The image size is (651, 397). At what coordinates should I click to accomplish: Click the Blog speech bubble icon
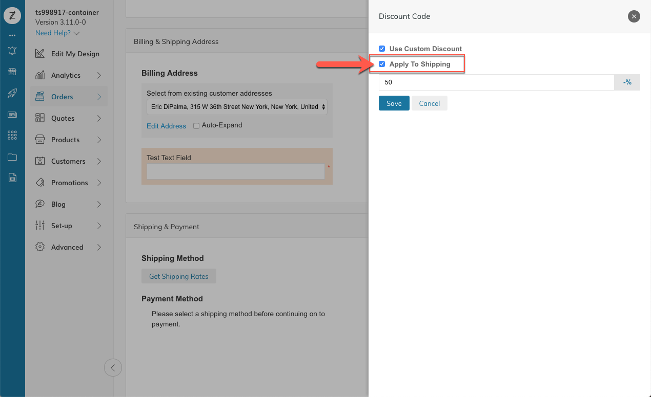point(40,204)
